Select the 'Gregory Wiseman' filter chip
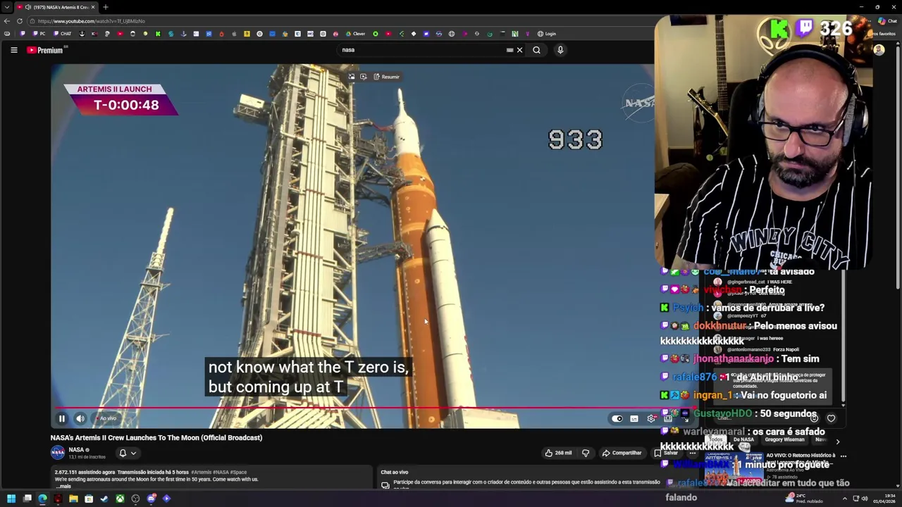 784,439
